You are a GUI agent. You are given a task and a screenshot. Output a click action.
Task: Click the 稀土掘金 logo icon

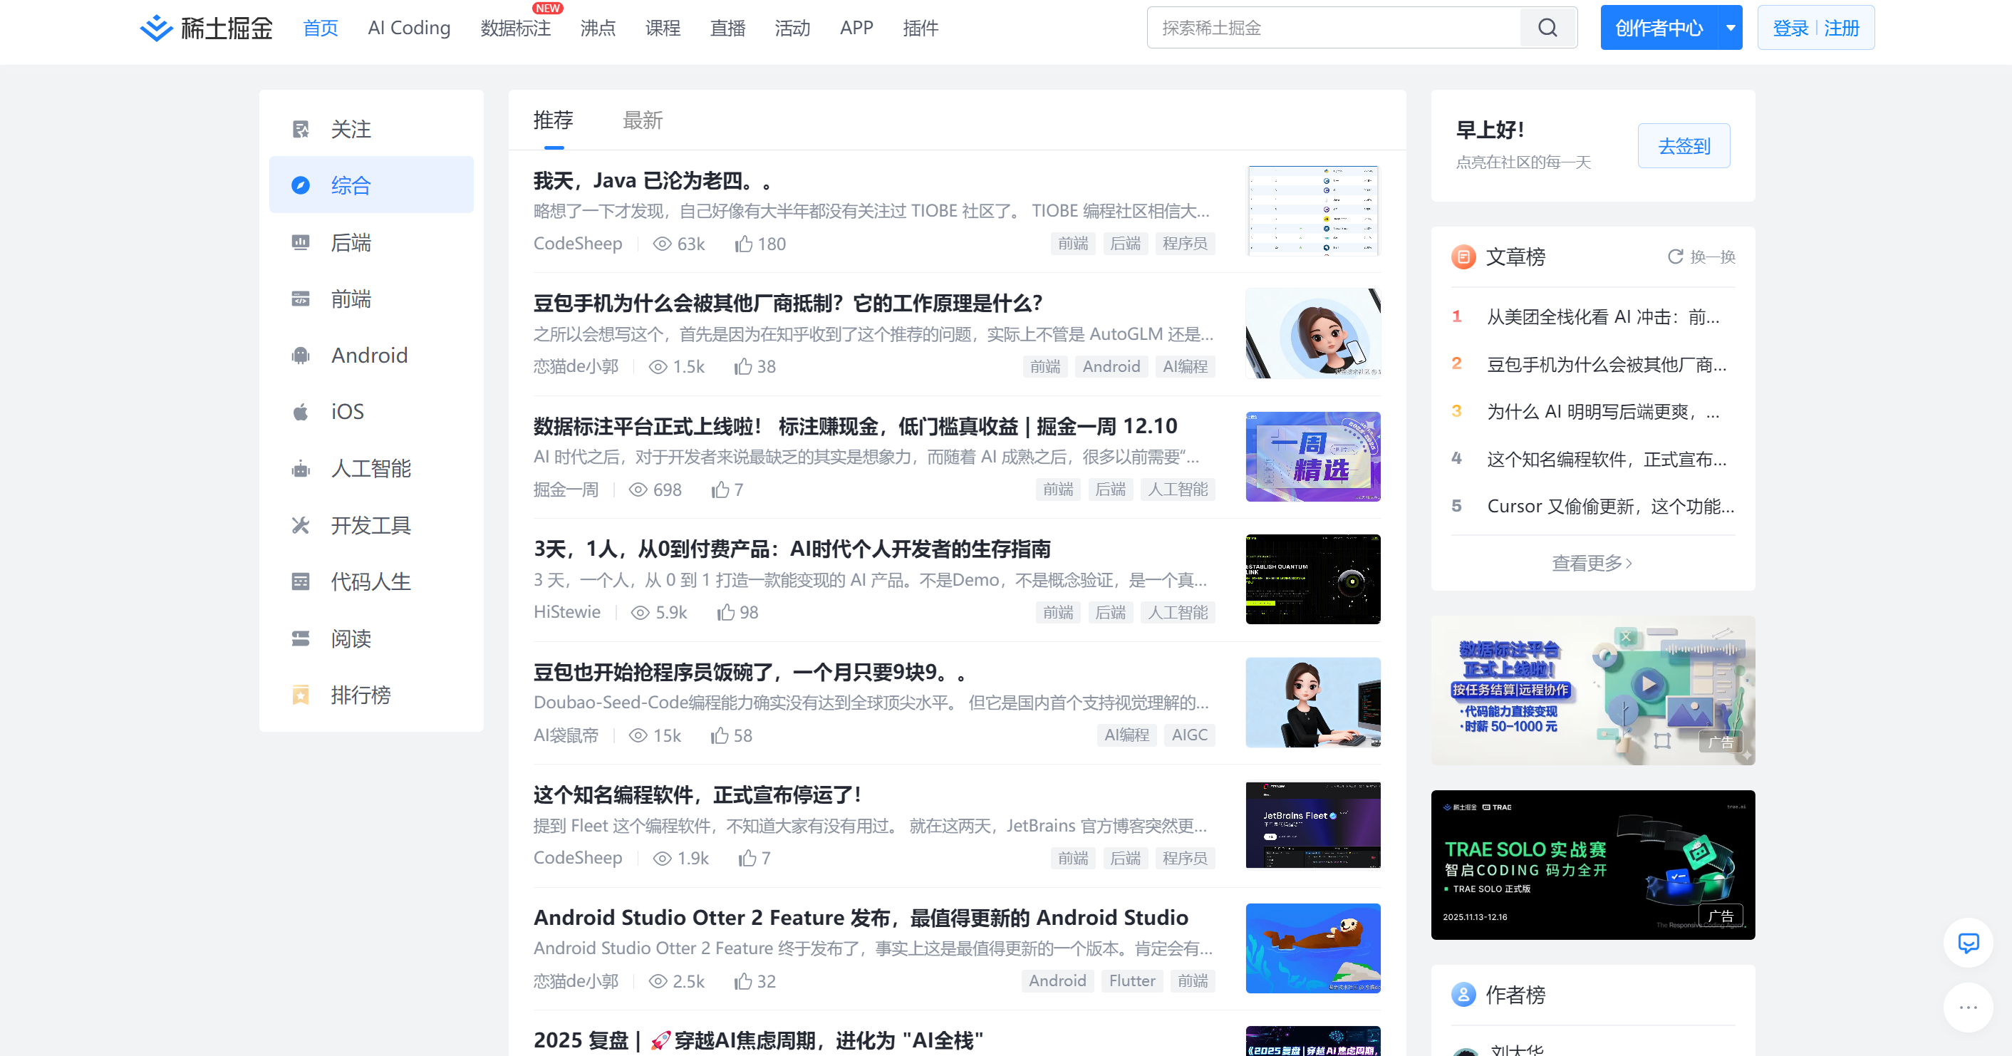pyautogui.click(x=155, y=28)
